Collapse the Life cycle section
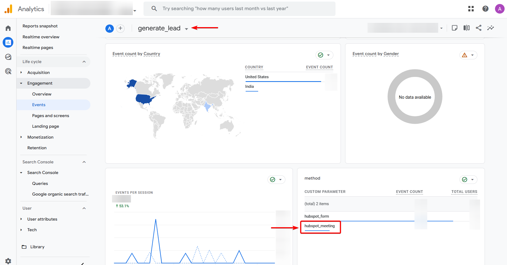This screenshot has height=265, width=507. tap(84, 62)
